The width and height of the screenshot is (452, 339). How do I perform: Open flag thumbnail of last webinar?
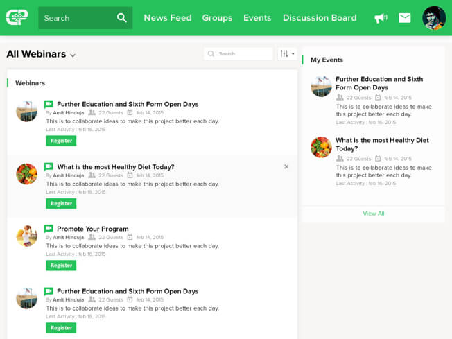[x=27, y=298]
